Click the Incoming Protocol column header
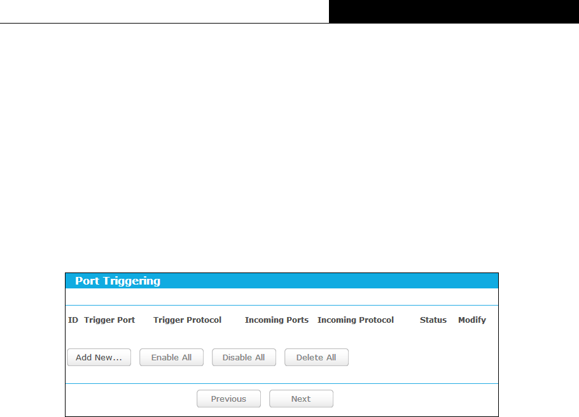The height and width of the screenshot is (417, 579). [356, 320]
